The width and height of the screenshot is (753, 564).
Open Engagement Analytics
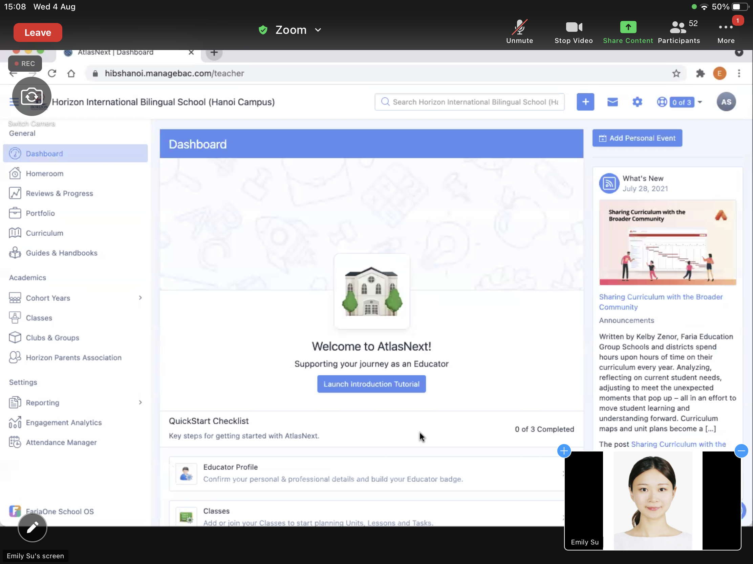tap(75, 423)
